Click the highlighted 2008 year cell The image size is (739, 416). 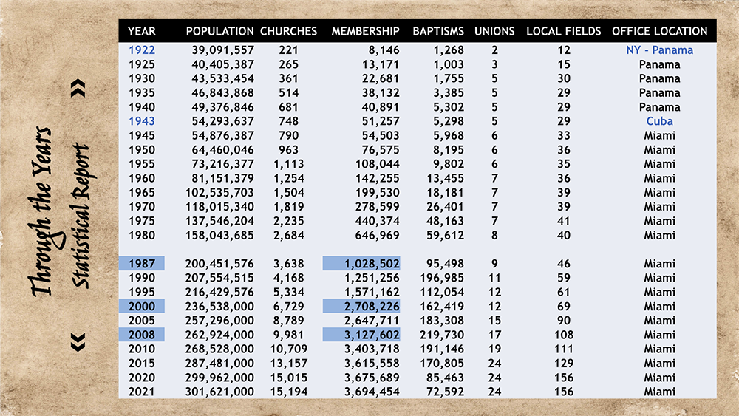pos(142,335)
